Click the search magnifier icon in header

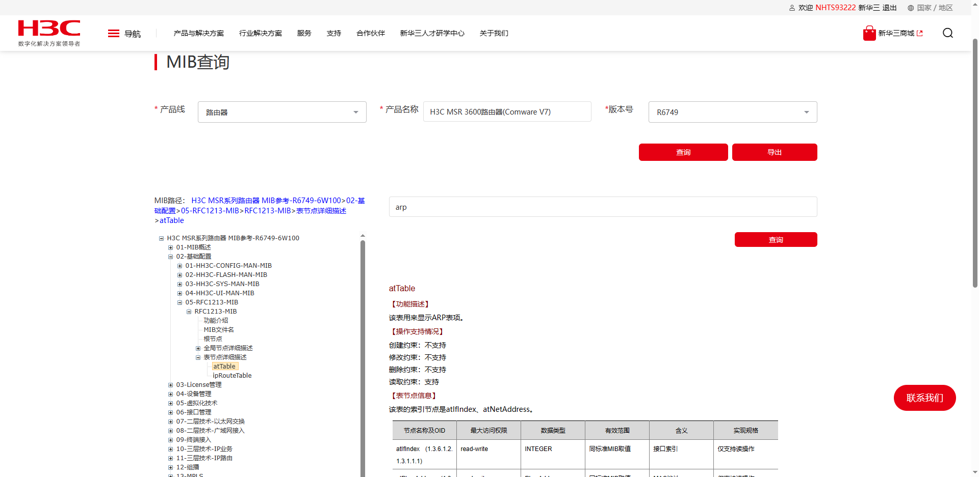pyautogui.click(x=948, y=33)
